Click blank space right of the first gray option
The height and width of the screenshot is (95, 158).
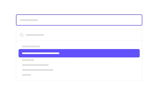pyautogui.click(x=86, y=46)
